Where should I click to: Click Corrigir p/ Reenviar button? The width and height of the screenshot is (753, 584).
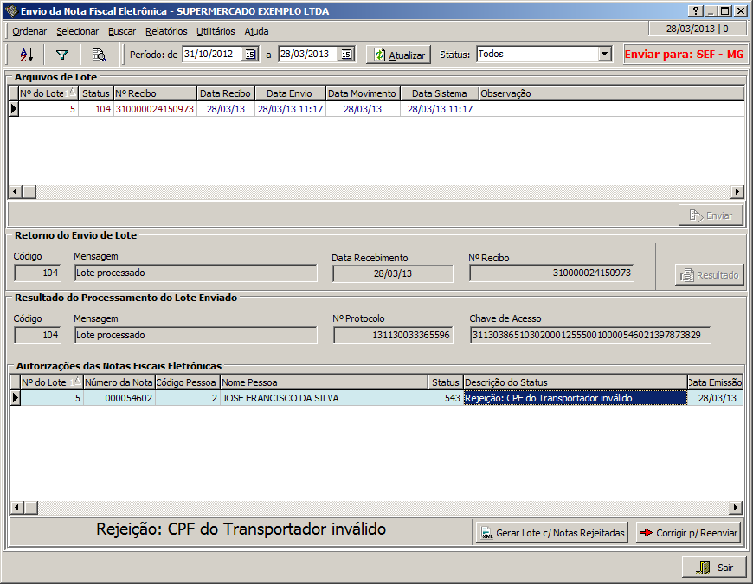tap(688, 533)
